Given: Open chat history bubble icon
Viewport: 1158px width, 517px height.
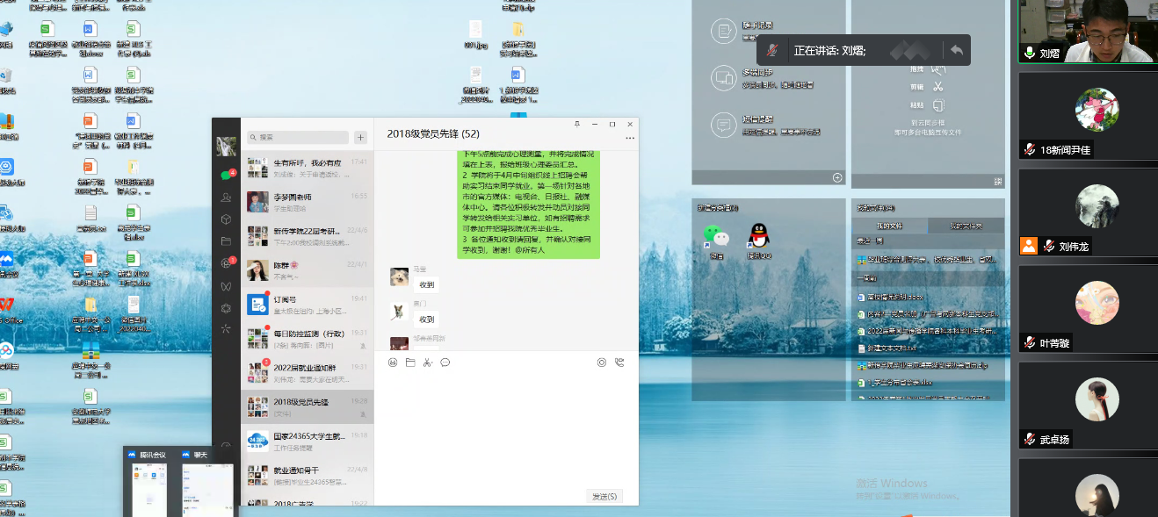Looking at the screenshot, I should (x=445, y=363).
